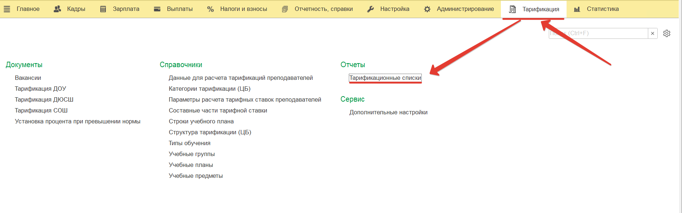This screenshot has height=213, width=682.
Task: Open Дополнительные настройки under Сервис
Action: pyautogui.click(x=388, y=112)
